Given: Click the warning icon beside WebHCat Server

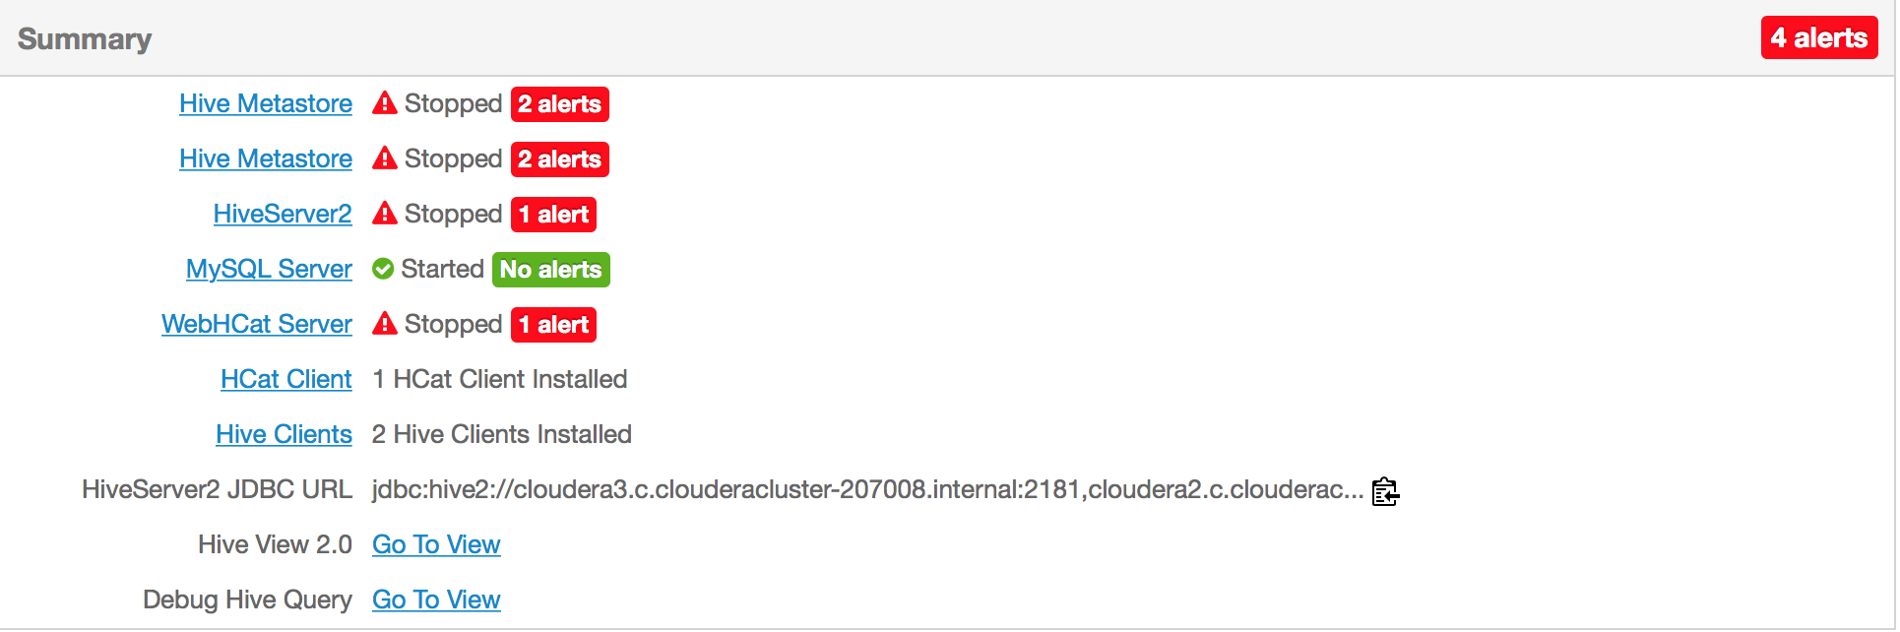Looking at the screenshot, I should click(385, 324).
